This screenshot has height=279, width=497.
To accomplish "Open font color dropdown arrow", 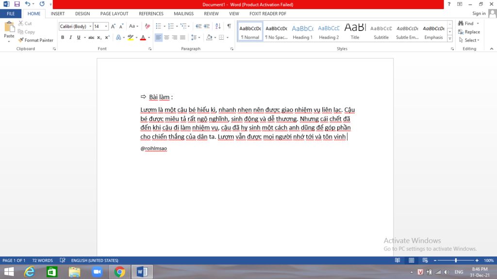I will coord(149,38).
